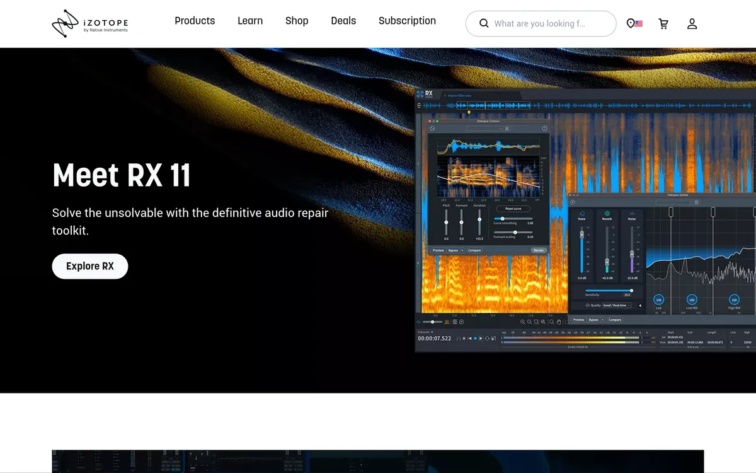Toggle Bypass in the Dialogue Contour panel
The image size is (756, 473).
tap(453, 250)
